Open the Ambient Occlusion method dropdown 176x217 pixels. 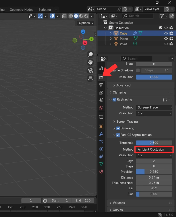[x=154, y=150]
